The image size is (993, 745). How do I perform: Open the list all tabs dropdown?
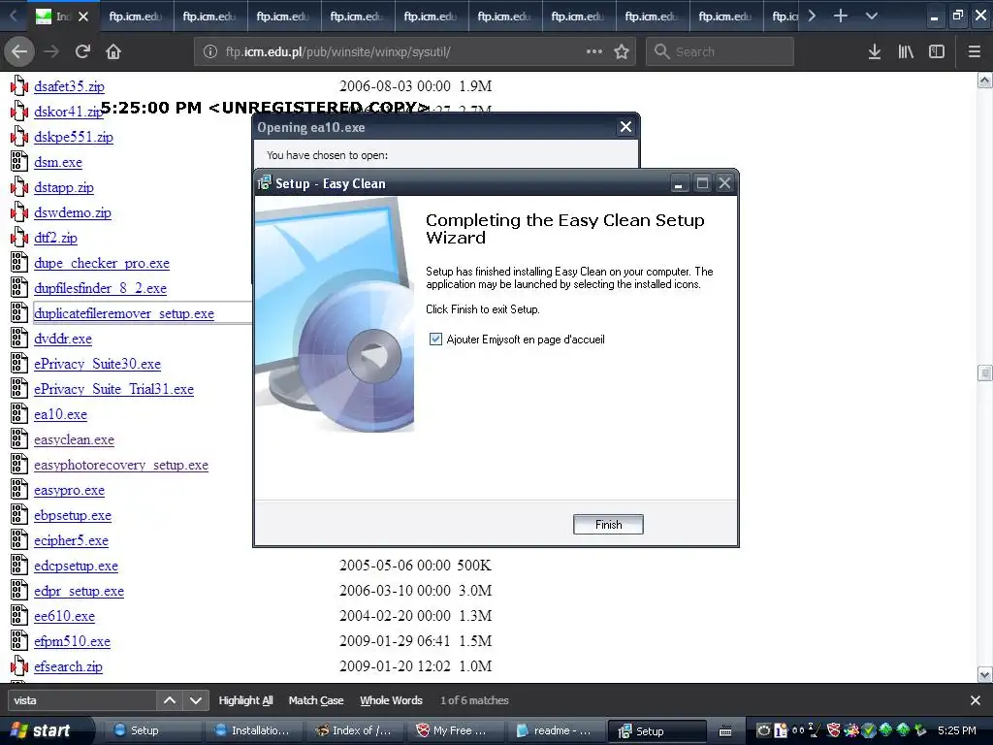(x=872, y=16)
